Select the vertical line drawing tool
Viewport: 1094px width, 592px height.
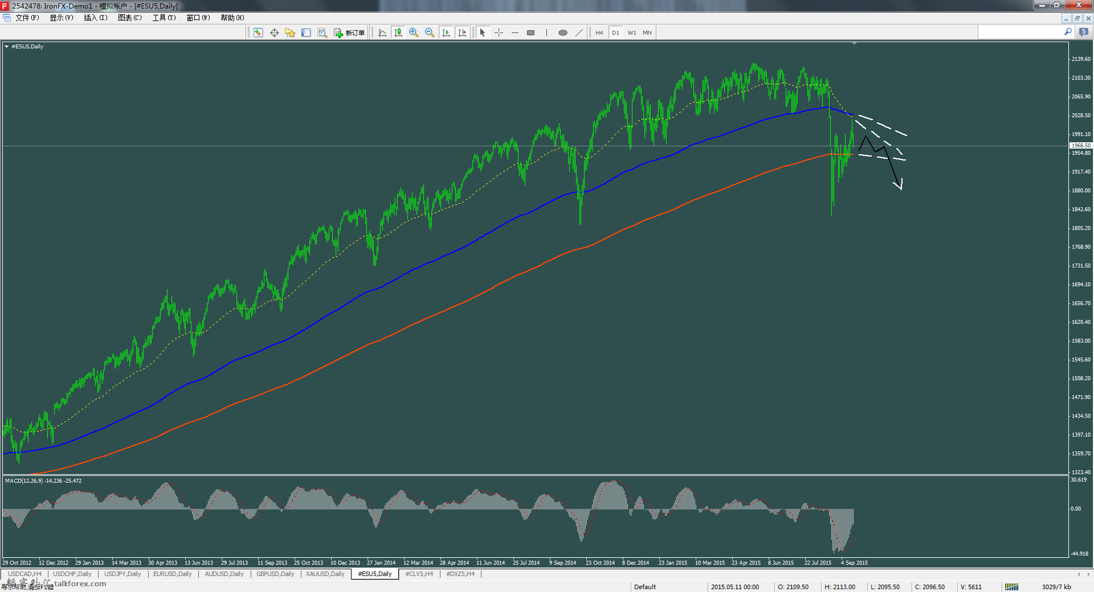(546, 33)
